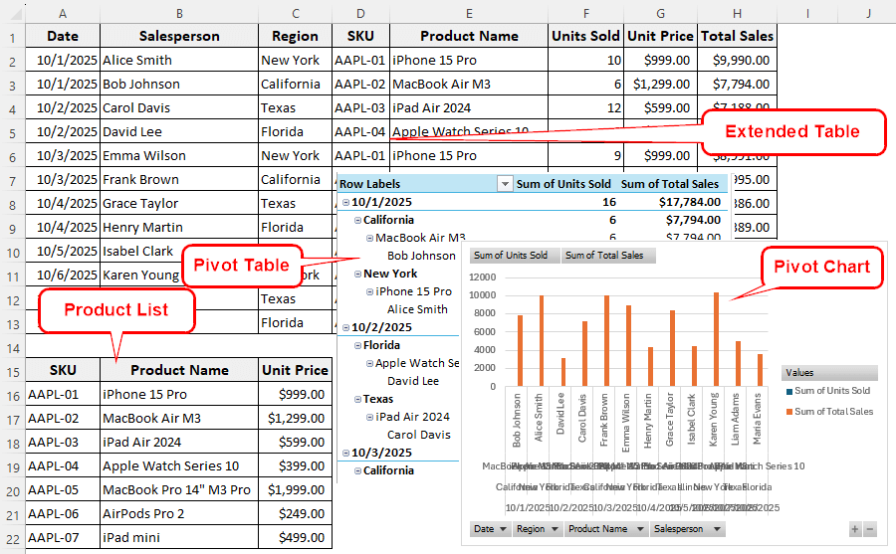This screenshot has height=554, width=896.
Task: Click the Sum of Total Sales chart button
Action: (x=605, y=256)
